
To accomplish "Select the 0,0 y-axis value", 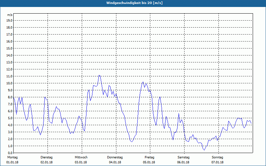I will coord(10,153).
